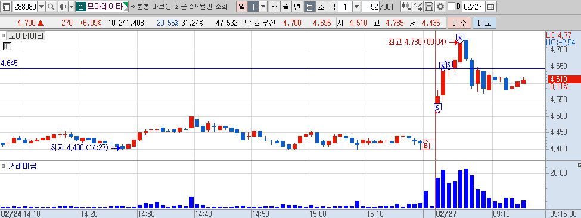The height and width of the screenshot is (218, 581).
Task: Click the 02/27 date input field
Action: coord(474,7)
